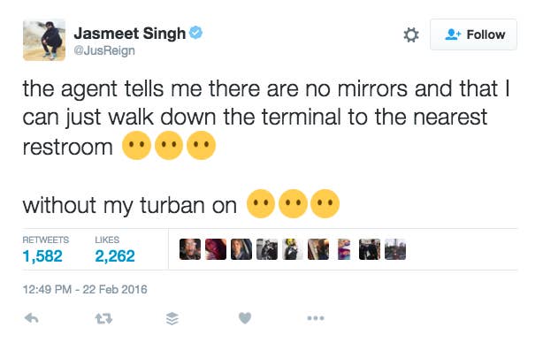Click the stacked layers Buffer icon

tap(172, 318)
